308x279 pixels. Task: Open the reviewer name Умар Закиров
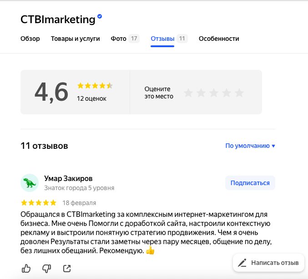68,178
